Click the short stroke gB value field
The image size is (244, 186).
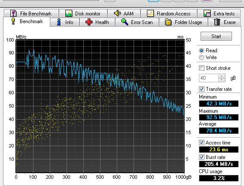pos(209,78)
